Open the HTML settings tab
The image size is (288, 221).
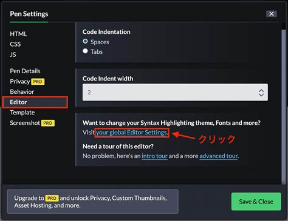coord(18,34)
